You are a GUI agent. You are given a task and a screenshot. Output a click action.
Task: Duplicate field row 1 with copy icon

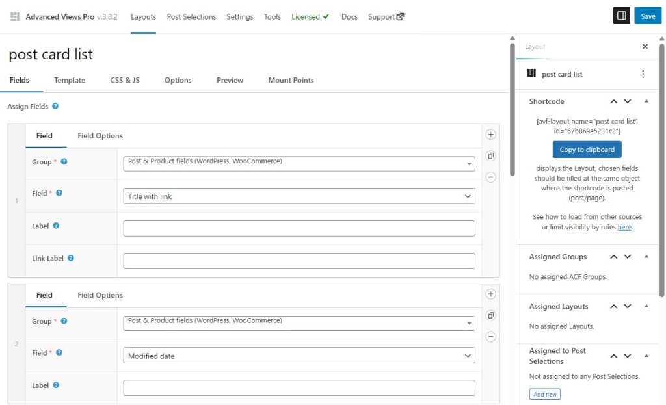click(x=491, y=156)
